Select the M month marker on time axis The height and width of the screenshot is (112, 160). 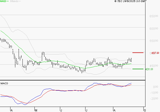(36, 110)
